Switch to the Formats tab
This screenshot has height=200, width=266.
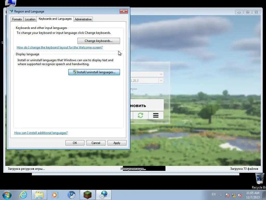(17, 19)
